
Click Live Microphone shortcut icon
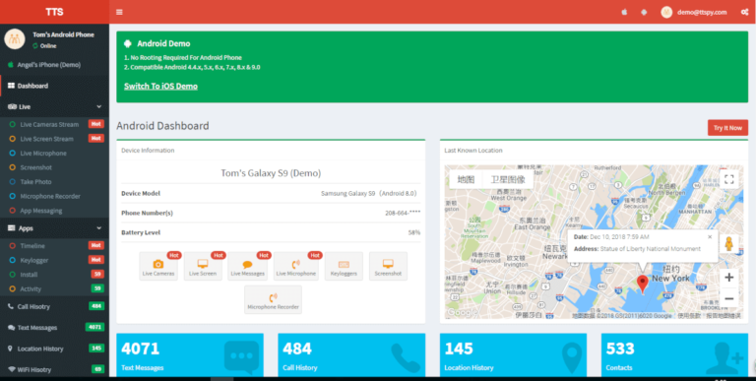pyautogui.click(x=296, y=266)
